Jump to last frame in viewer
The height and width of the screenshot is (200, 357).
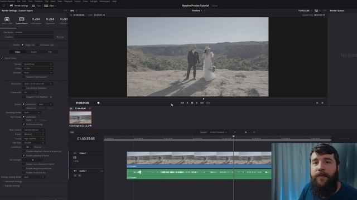pyautogui.click(x=202, y=103)
